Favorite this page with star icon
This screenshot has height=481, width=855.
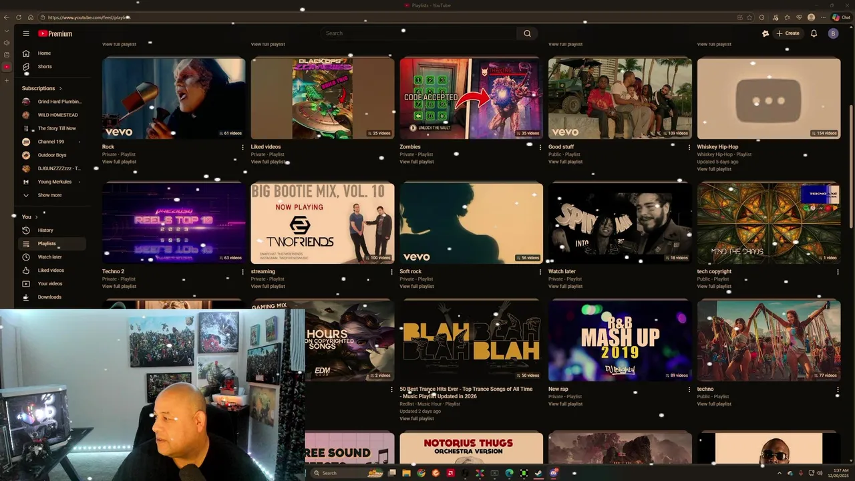(749, 17)
